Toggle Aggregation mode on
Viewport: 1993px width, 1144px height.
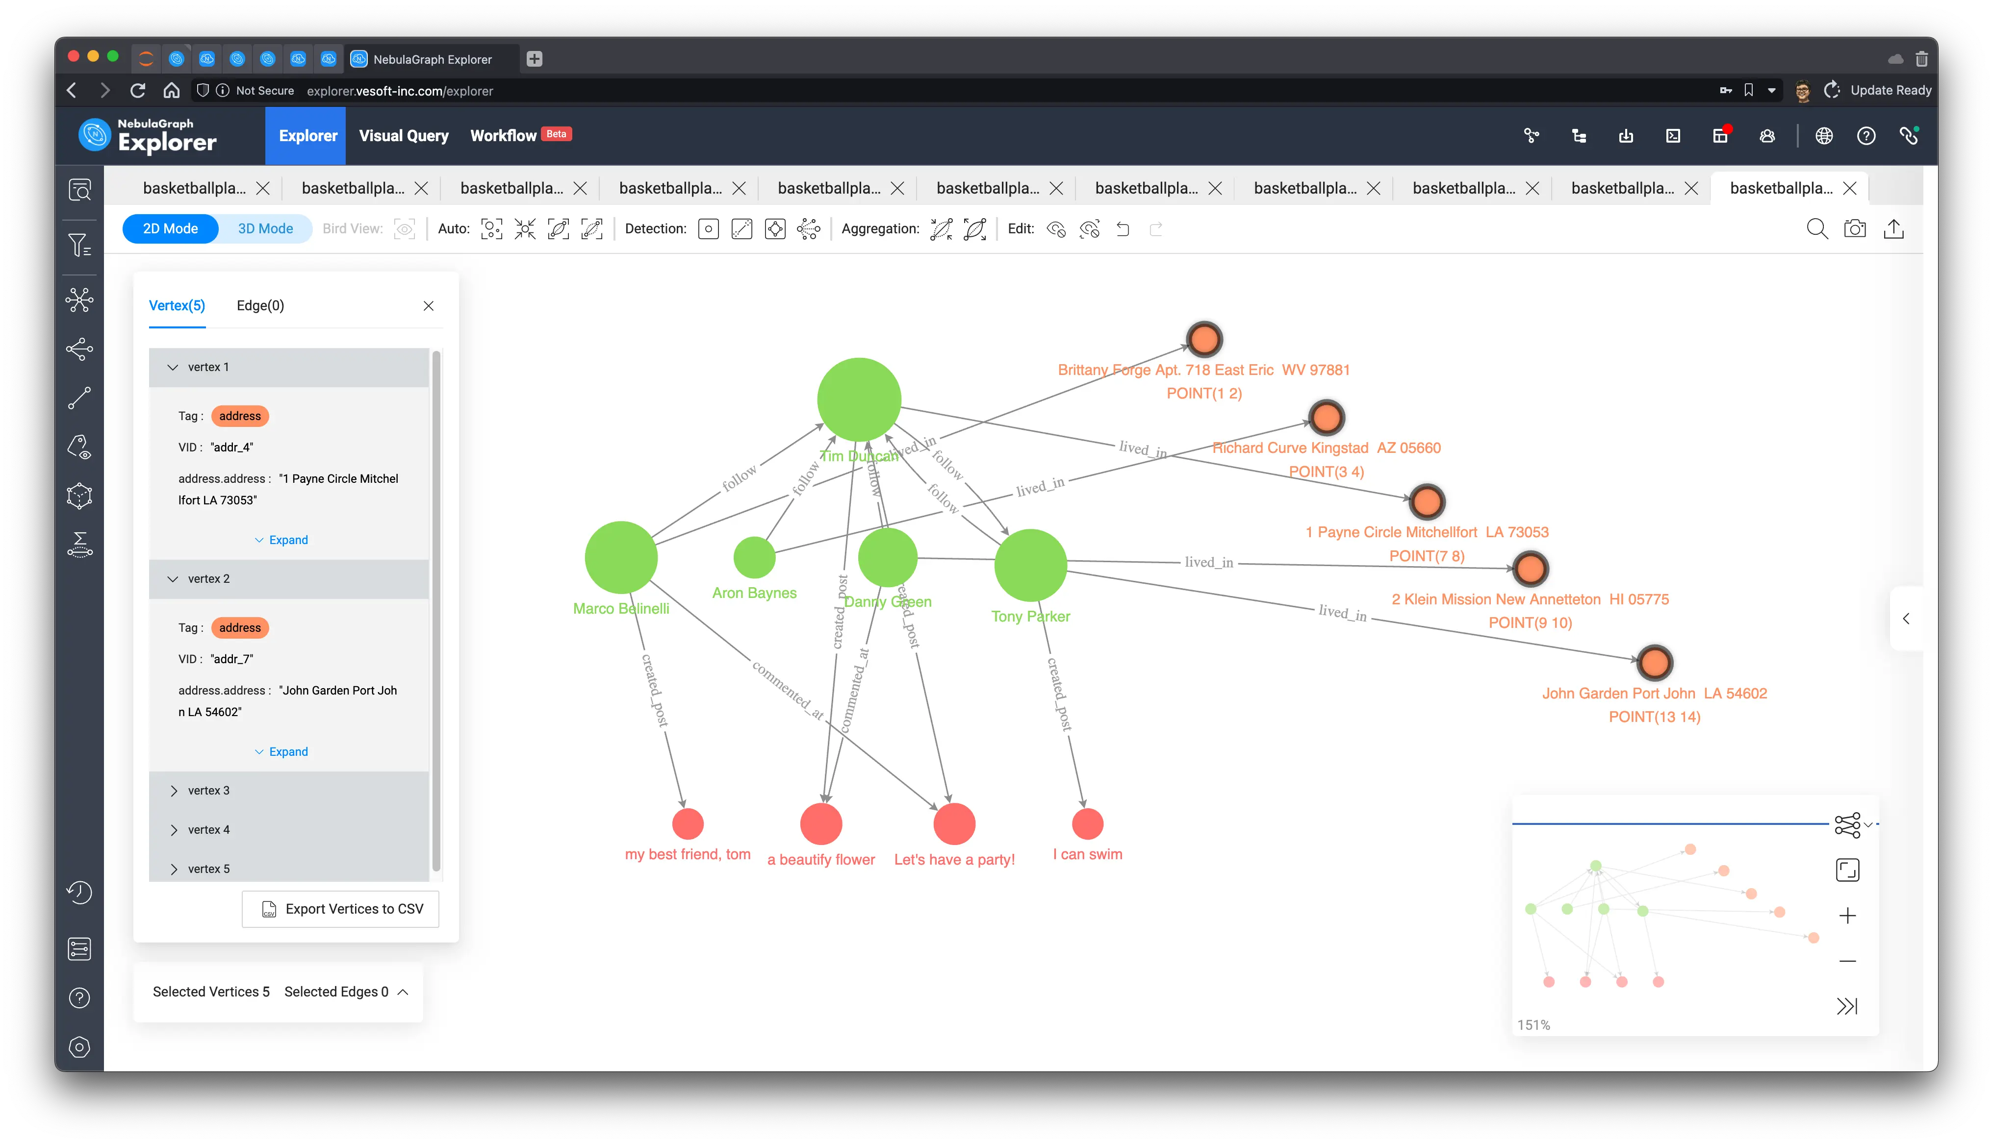[x=939, y=228]
